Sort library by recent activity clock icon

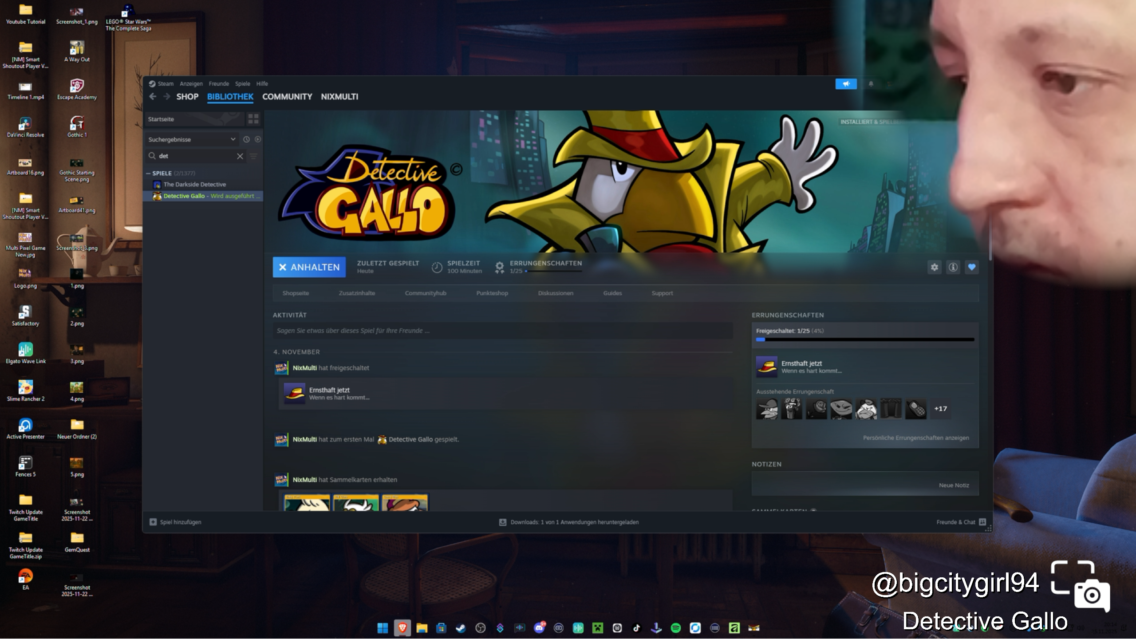(x=246, y=139)
